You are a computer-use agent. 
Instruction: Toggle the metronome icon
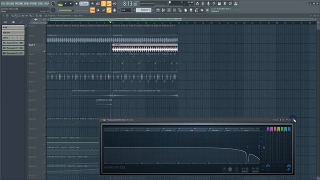point(92,3)
